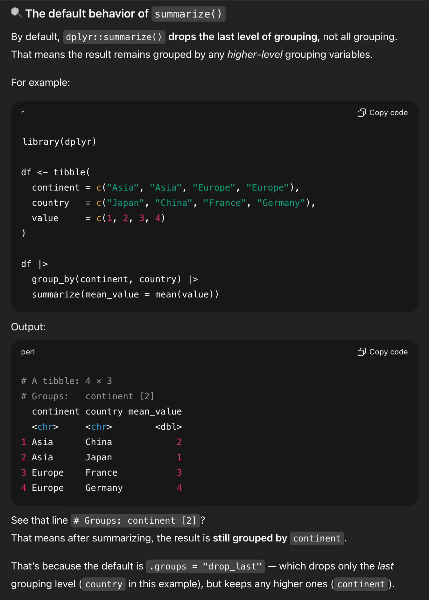Click the inline country code chip
This screenshot has width=429, height=600.
[104, 584]
